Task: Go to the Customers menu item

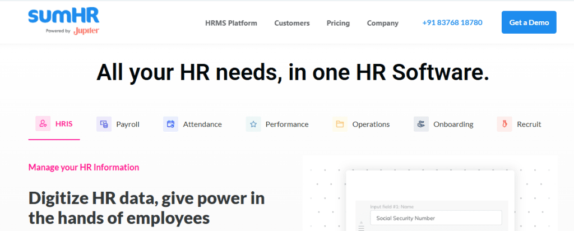Action: pyautogui.click(x=291, y=23)
